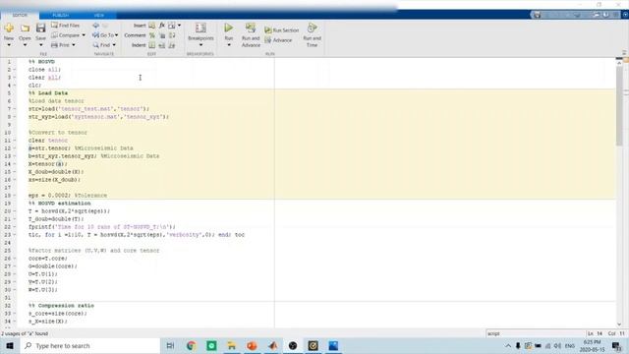Click the Breakpoints icon
The height and width of the screenshot is (354, 629).
tap(200, 29)
